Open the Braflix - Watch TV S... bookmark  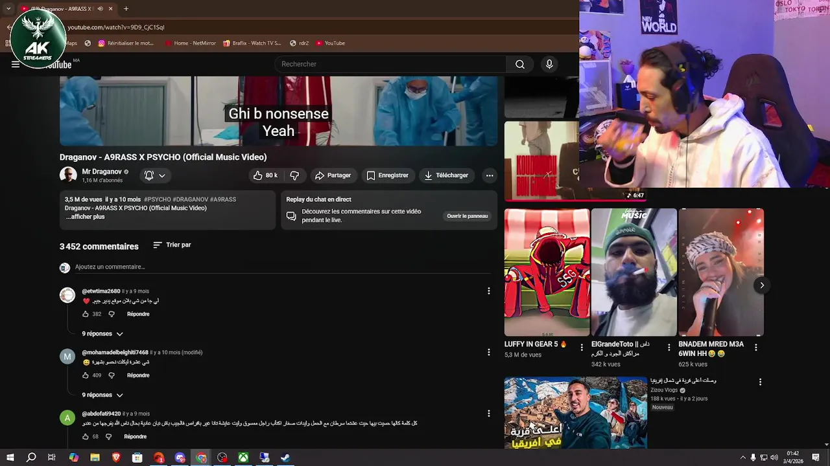point(252,43)
